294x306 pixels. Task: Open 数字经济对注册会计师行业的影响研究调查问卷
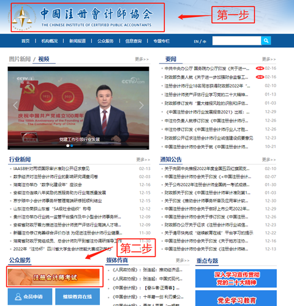56,177
